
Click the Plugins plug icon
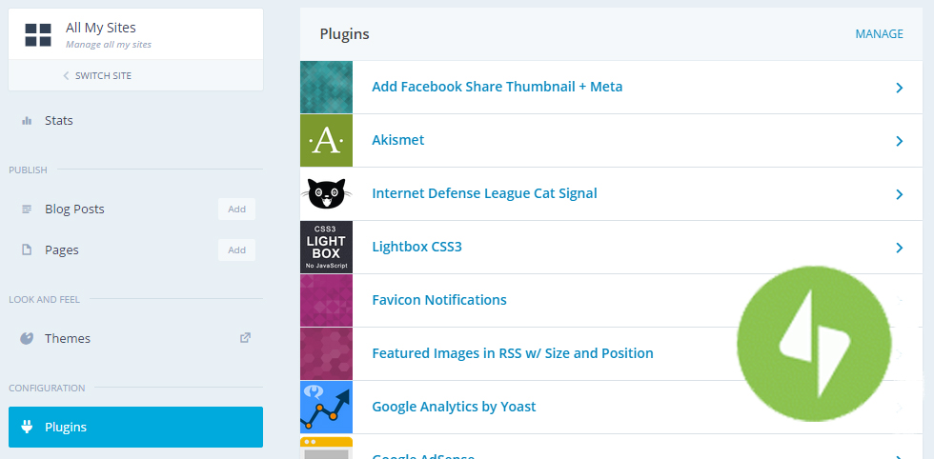(x=27, y=427)
